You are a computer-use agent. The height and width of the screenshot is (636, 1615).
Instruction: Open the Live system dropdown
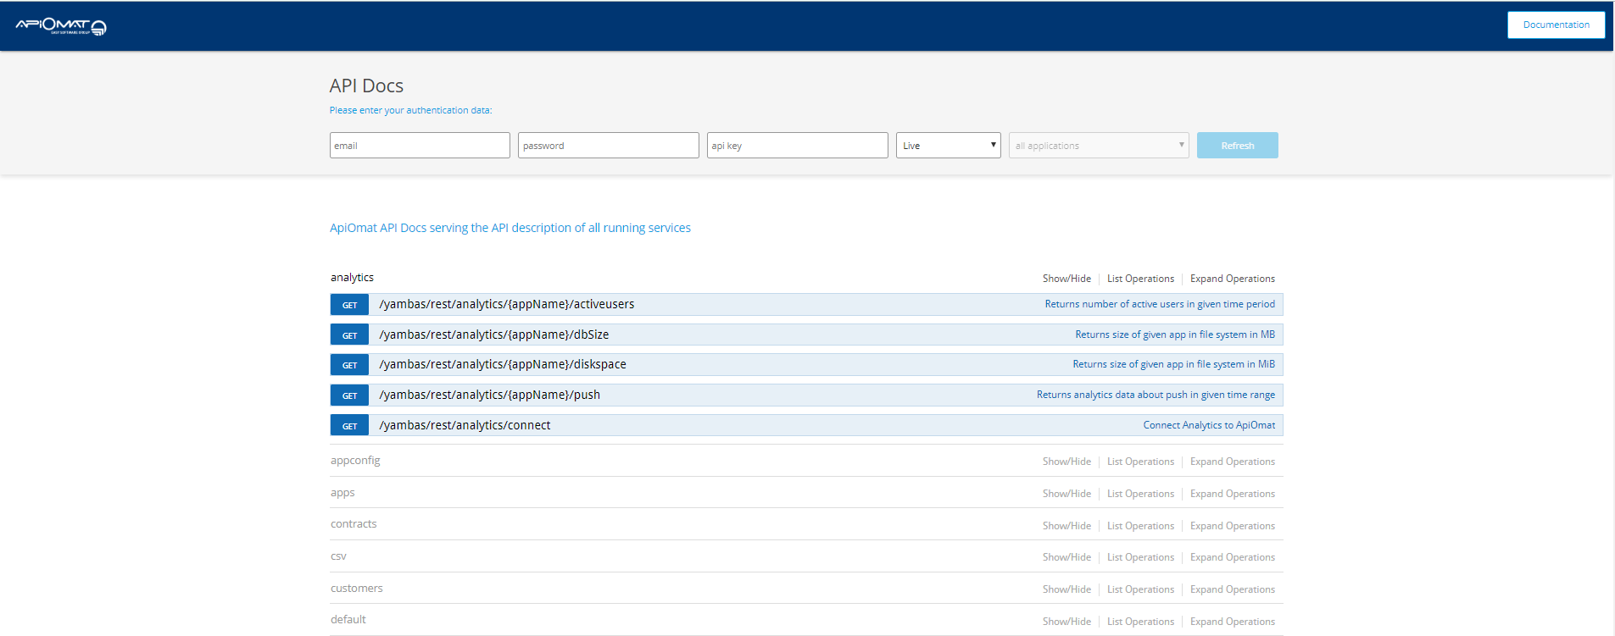(949, 146)
